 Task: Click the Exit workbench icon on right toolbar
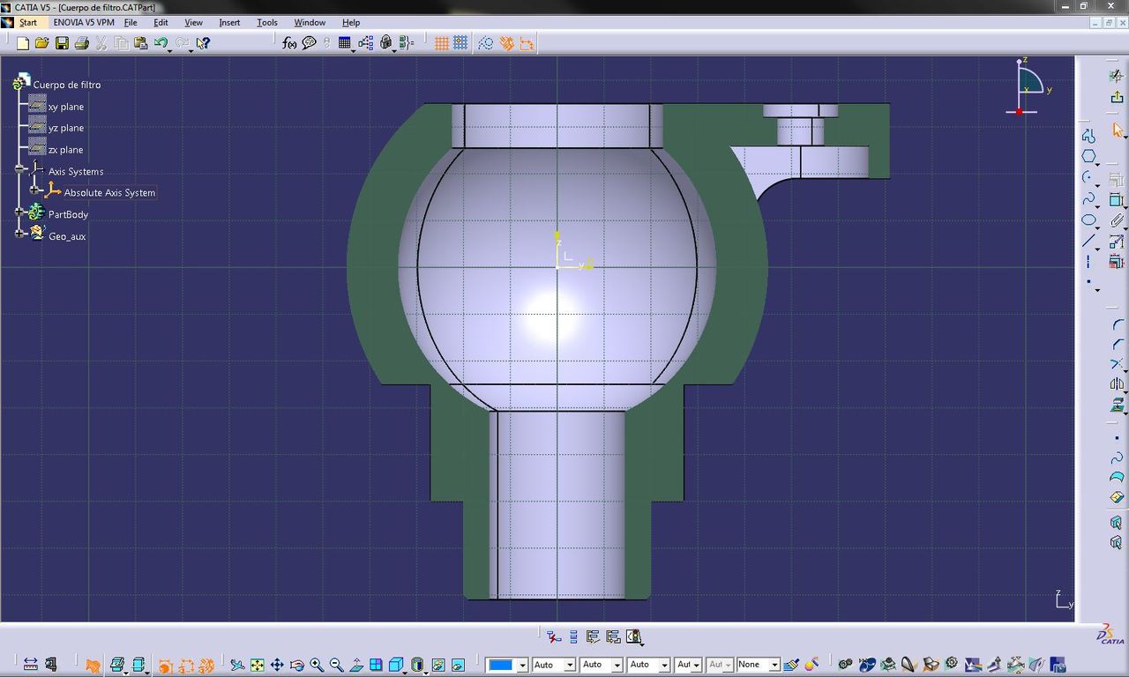tap(1117, 97)
